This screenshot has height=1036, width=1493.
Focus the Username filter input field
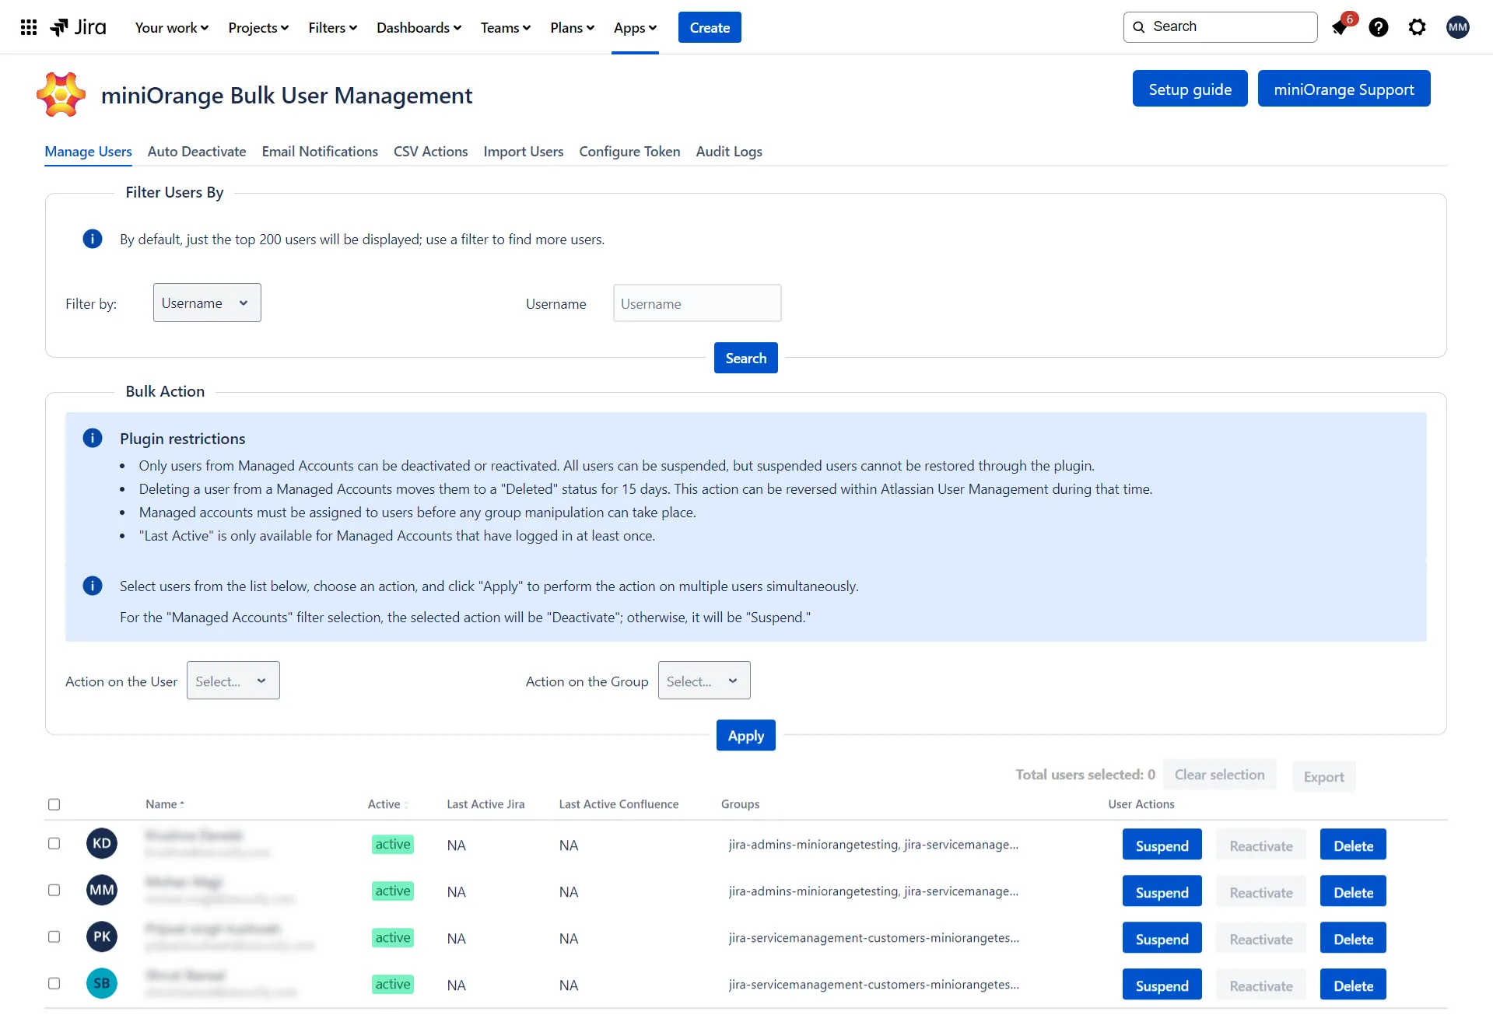(697, 303)
